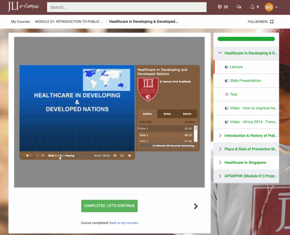
Task: Follow Back to my courses link
Action: pos(123,223)
